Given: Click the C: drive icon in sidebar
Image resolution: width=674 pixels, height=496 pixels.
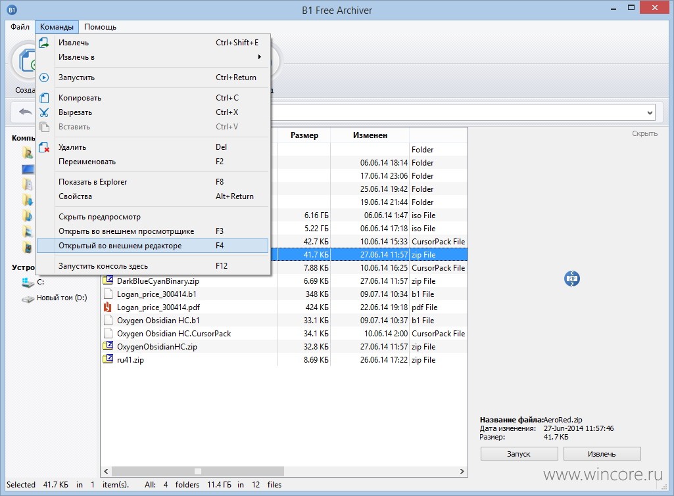Looking at the screenshot, I should pyautogui.click(x=28, y=282).
